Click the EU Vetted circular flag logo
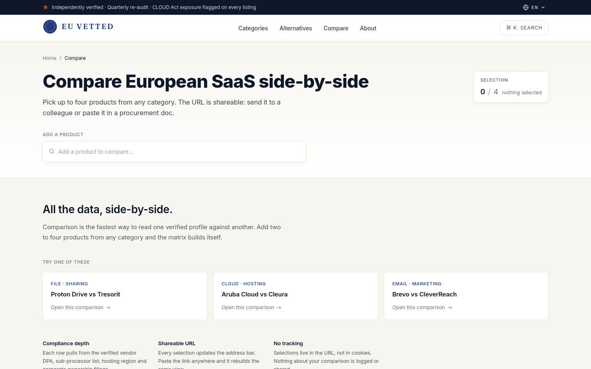 pyautogui.click(x=50, y=27)
